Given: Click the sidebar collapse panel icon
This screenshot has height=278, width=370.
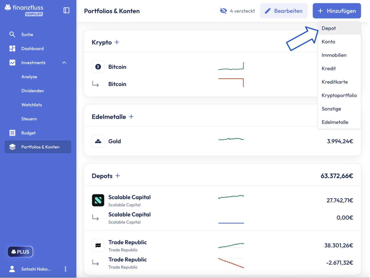Looking at the screenshot, I should (x=66, y=10).
